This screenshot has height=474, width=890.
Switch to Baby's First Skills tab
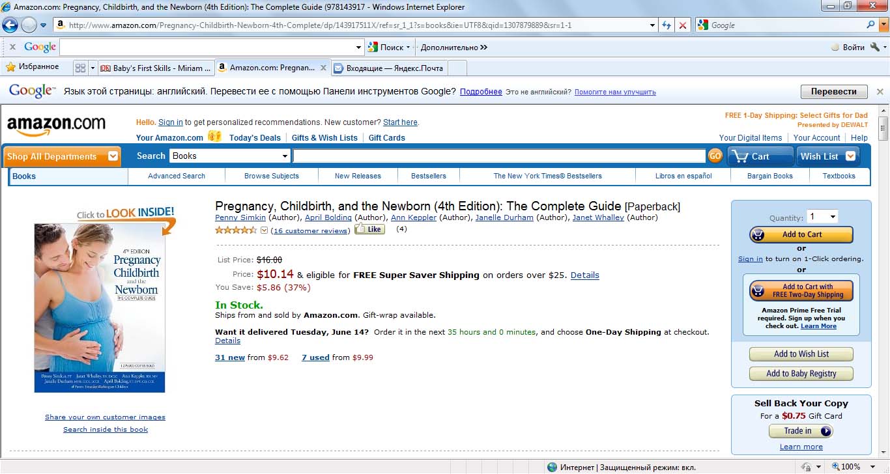coord(155,68)
